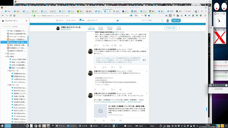
Task: Open the chevron menu on first Adachi tweet
Action: [x=147, y=49]
